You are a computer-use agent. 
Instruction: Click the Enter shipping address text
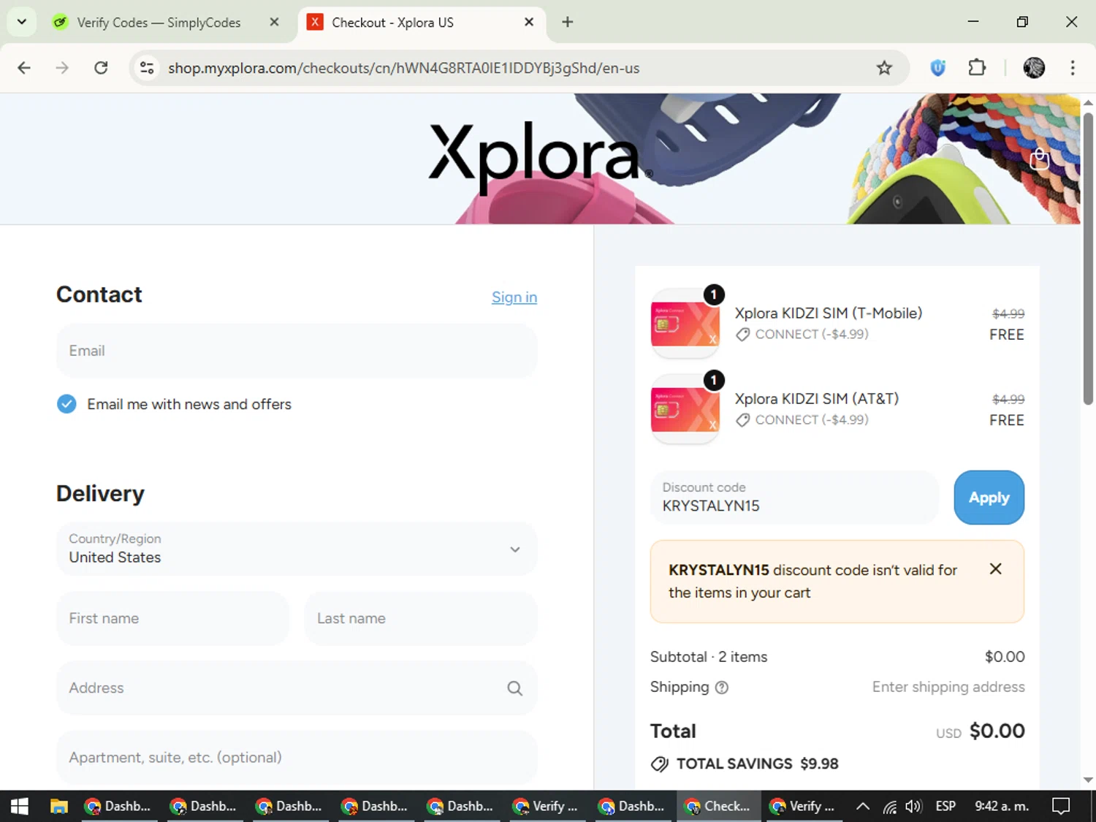coord(948,688)
